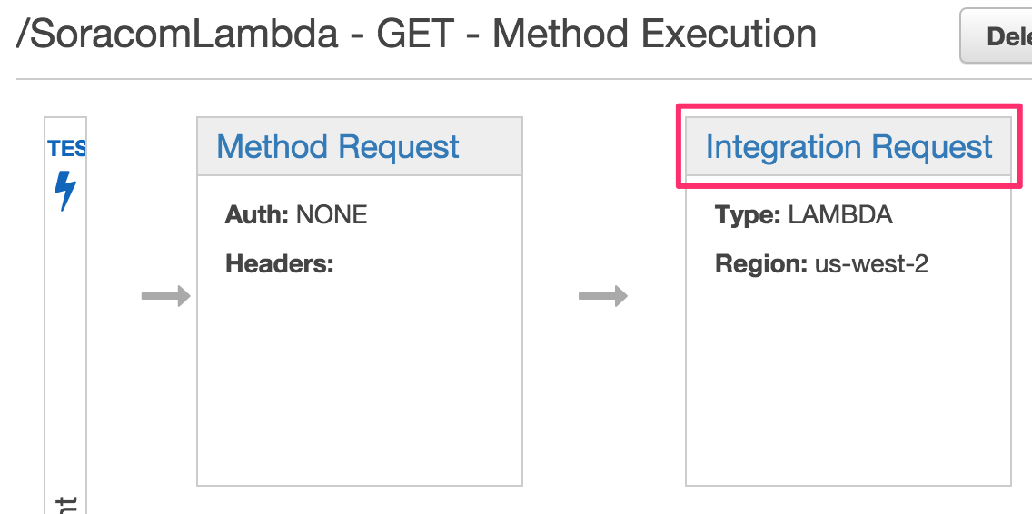Select the us-west-2 region value
Screen dimensions: 1032x514
pos(870,264)
